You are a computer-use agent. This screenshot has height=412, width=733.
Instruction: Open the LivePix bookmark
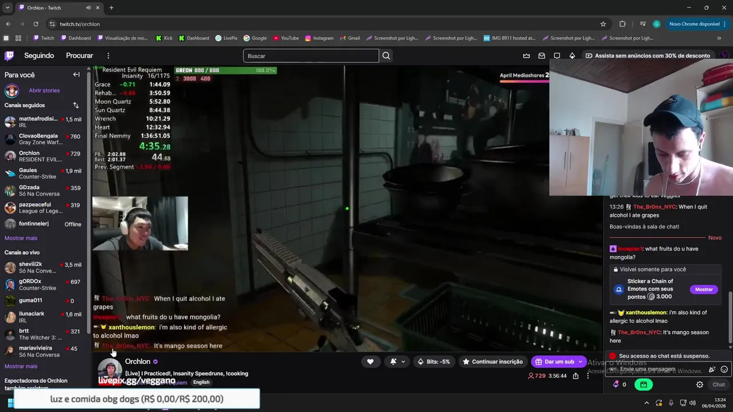click(x=226, y=38)
